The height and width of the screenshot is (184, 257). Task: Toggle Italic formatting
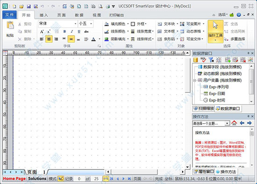click(72, 31)
